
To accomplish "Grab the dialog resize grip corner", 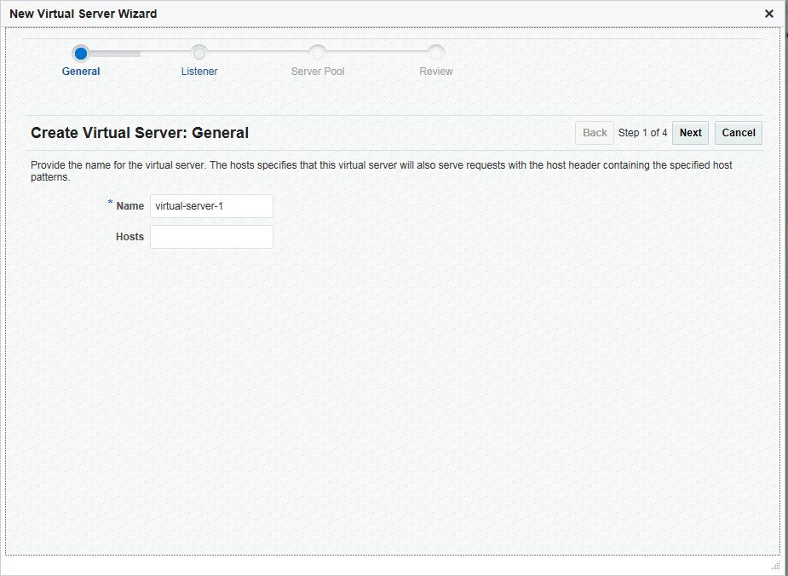I will coord(775,566).
